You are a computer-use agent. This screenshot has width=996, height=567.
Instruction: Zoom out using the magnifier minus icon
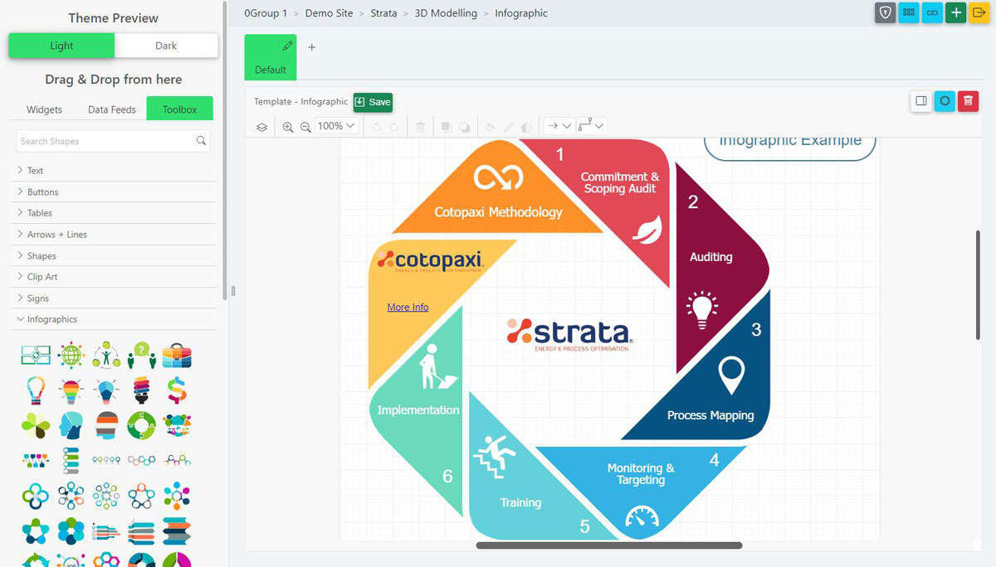[x=305, y=126]
